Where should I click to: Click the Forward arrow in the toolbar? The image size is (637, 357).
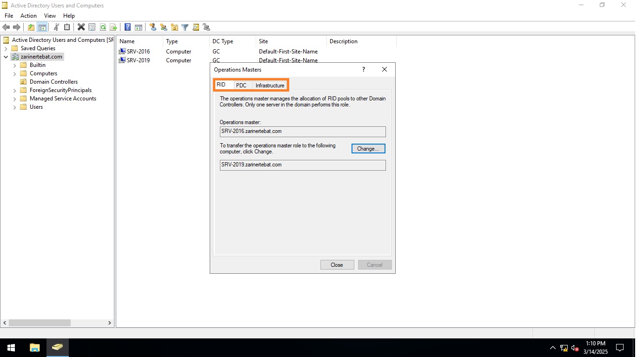click(x=17, y=27)
